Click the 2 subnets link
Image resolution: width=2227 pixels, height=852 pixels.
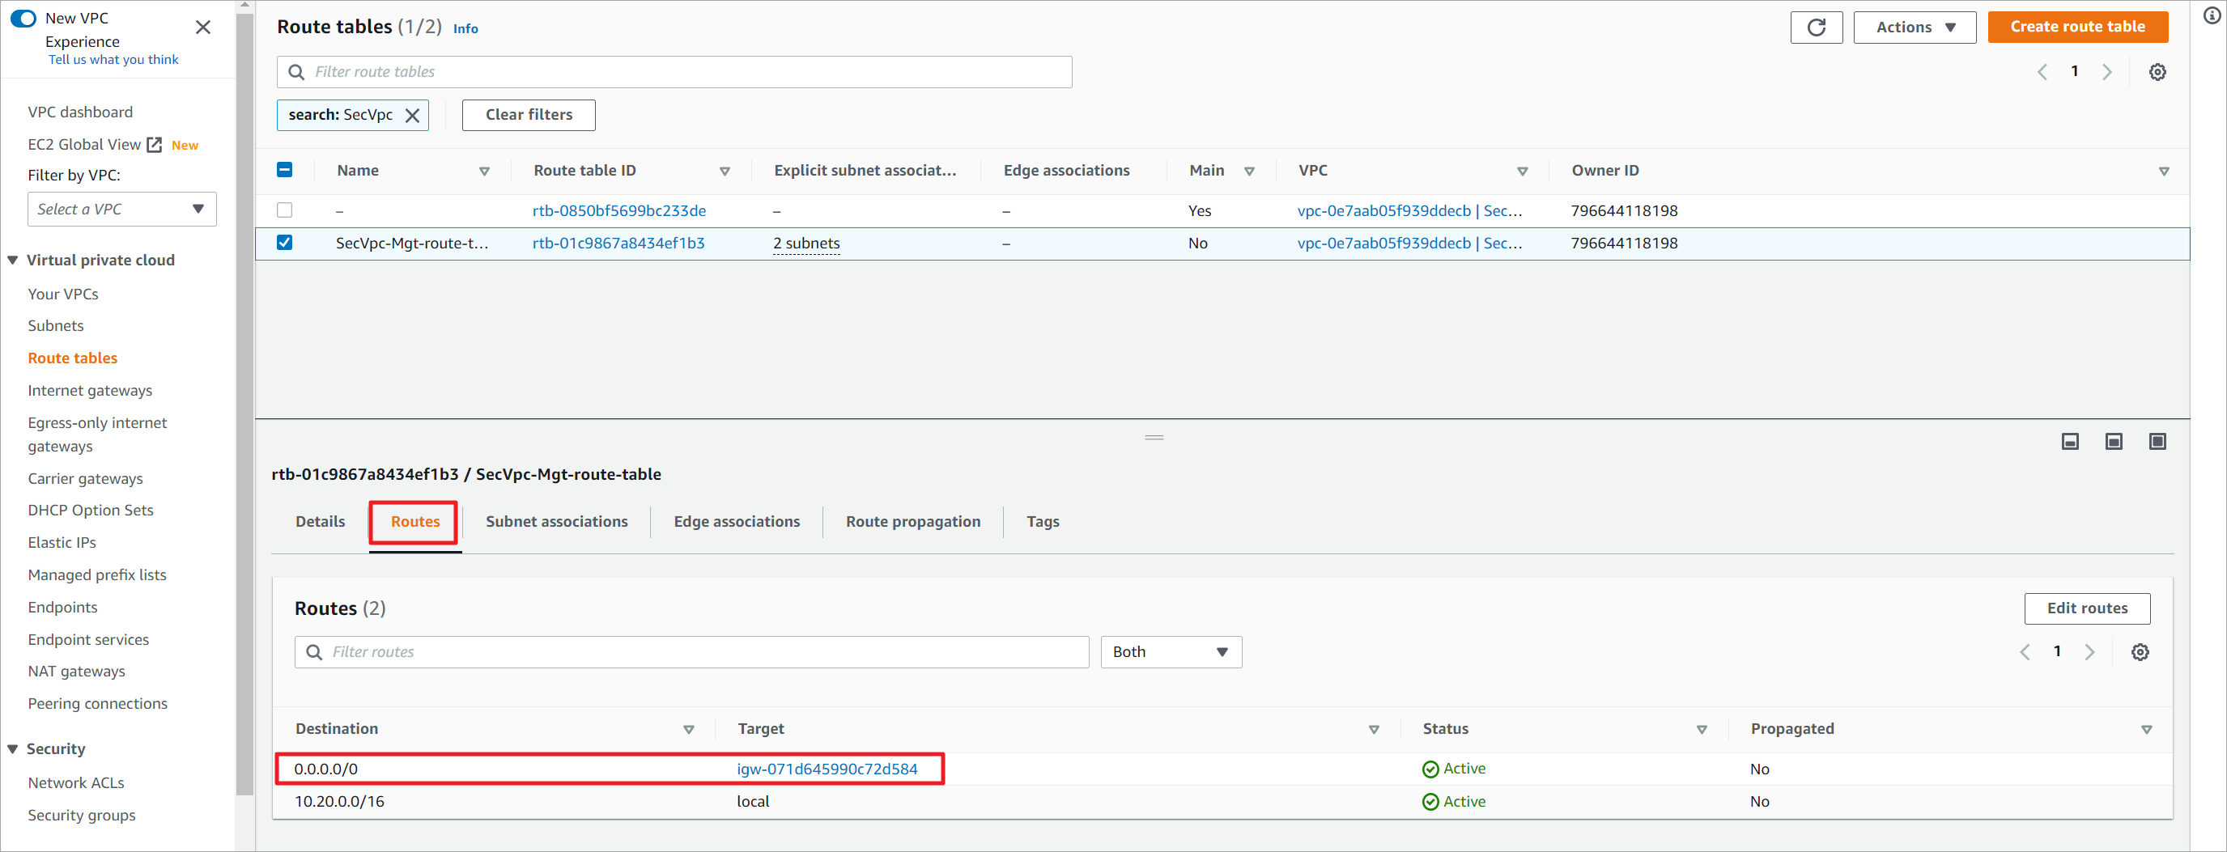[x=806, y=244]
